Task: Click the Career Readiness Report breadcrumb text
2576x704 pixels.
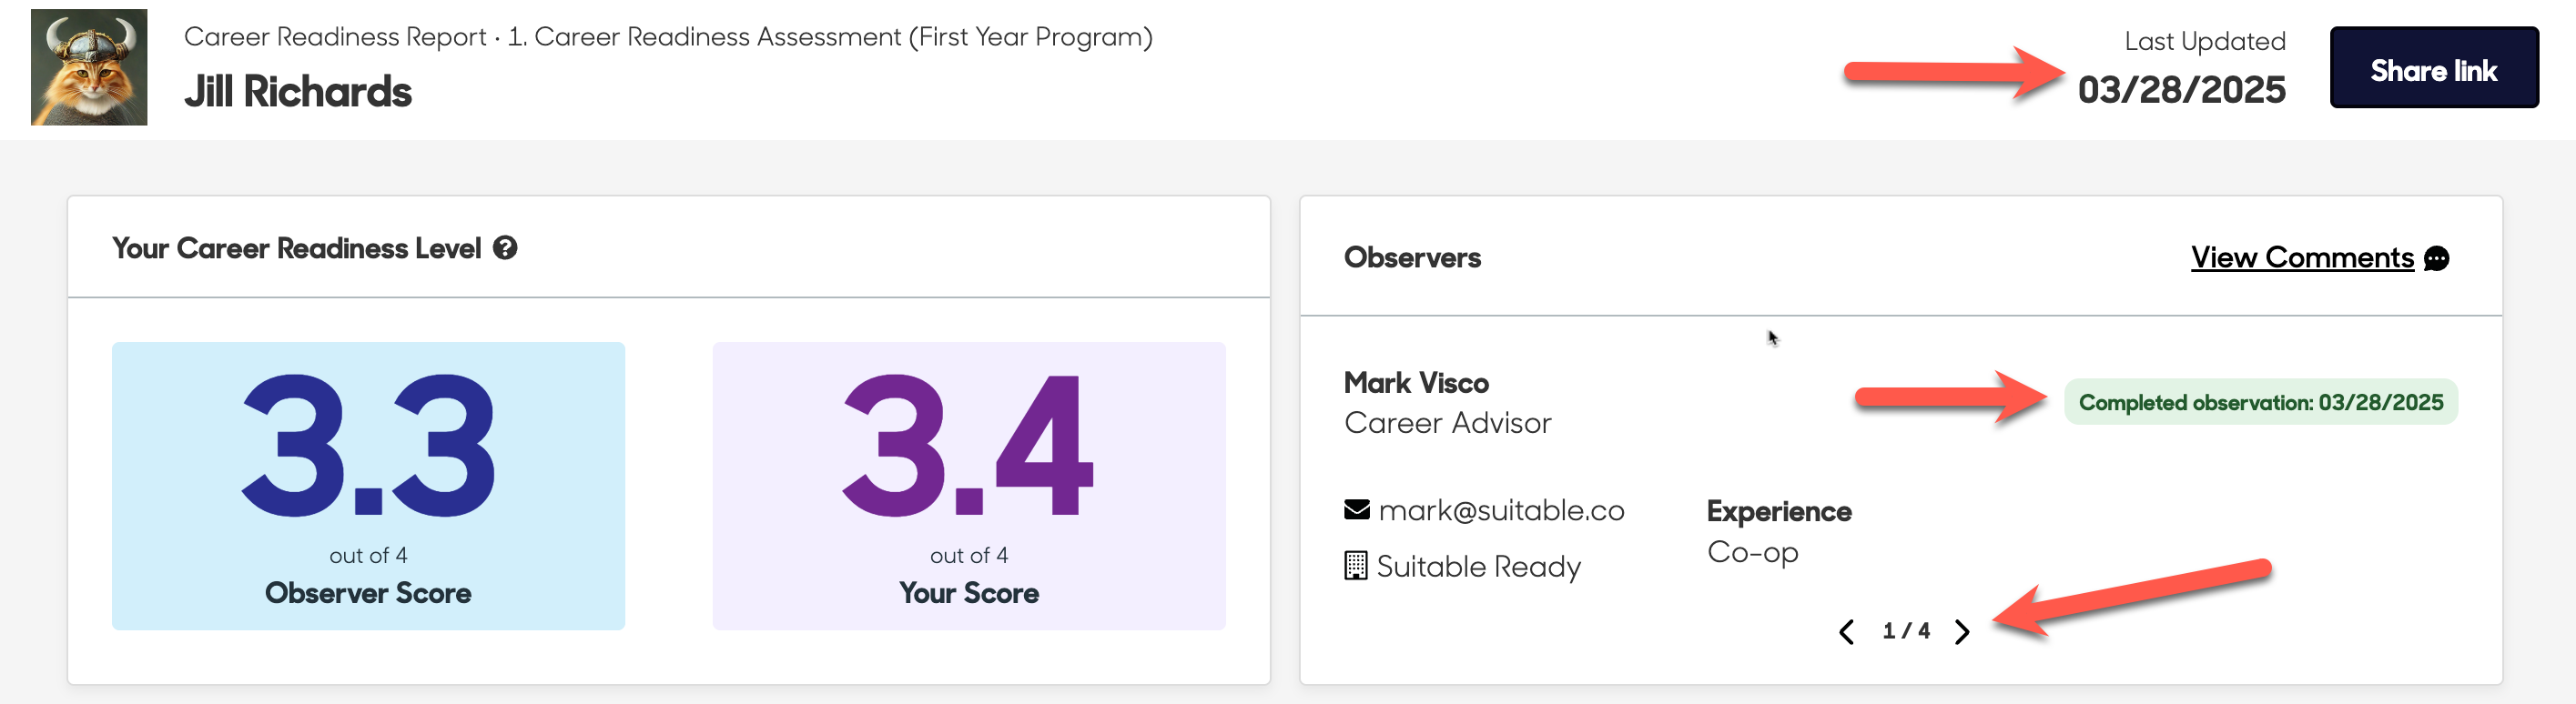Action: tap(335, 37)
